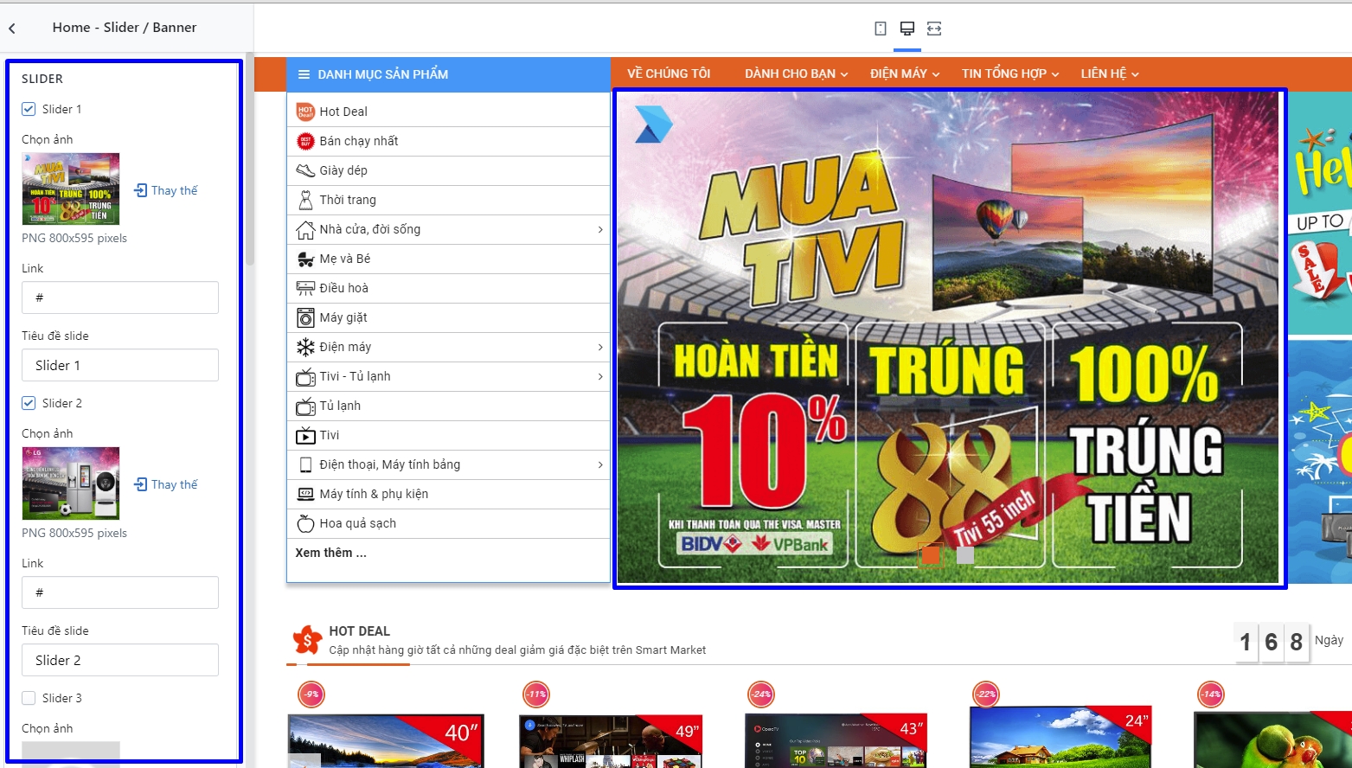Click Xem thêm ... to show more categories
1352x768 pixels.
[331, 553]
